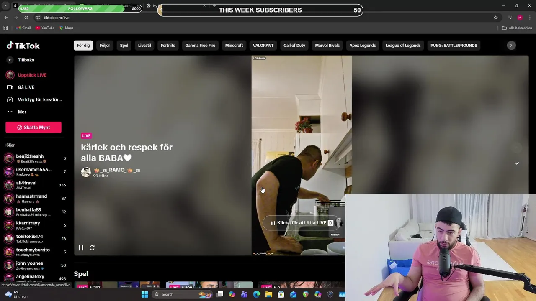Open the stream title kärlek och respek
The image size is (536, 301).
tap(126, 153)
